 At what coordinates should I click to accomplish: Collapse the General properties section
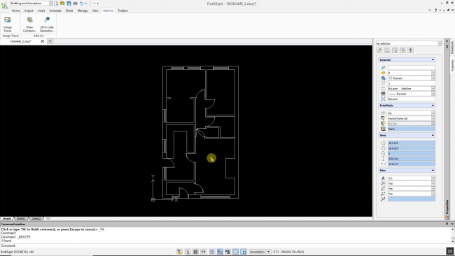[x=433, y=59]
